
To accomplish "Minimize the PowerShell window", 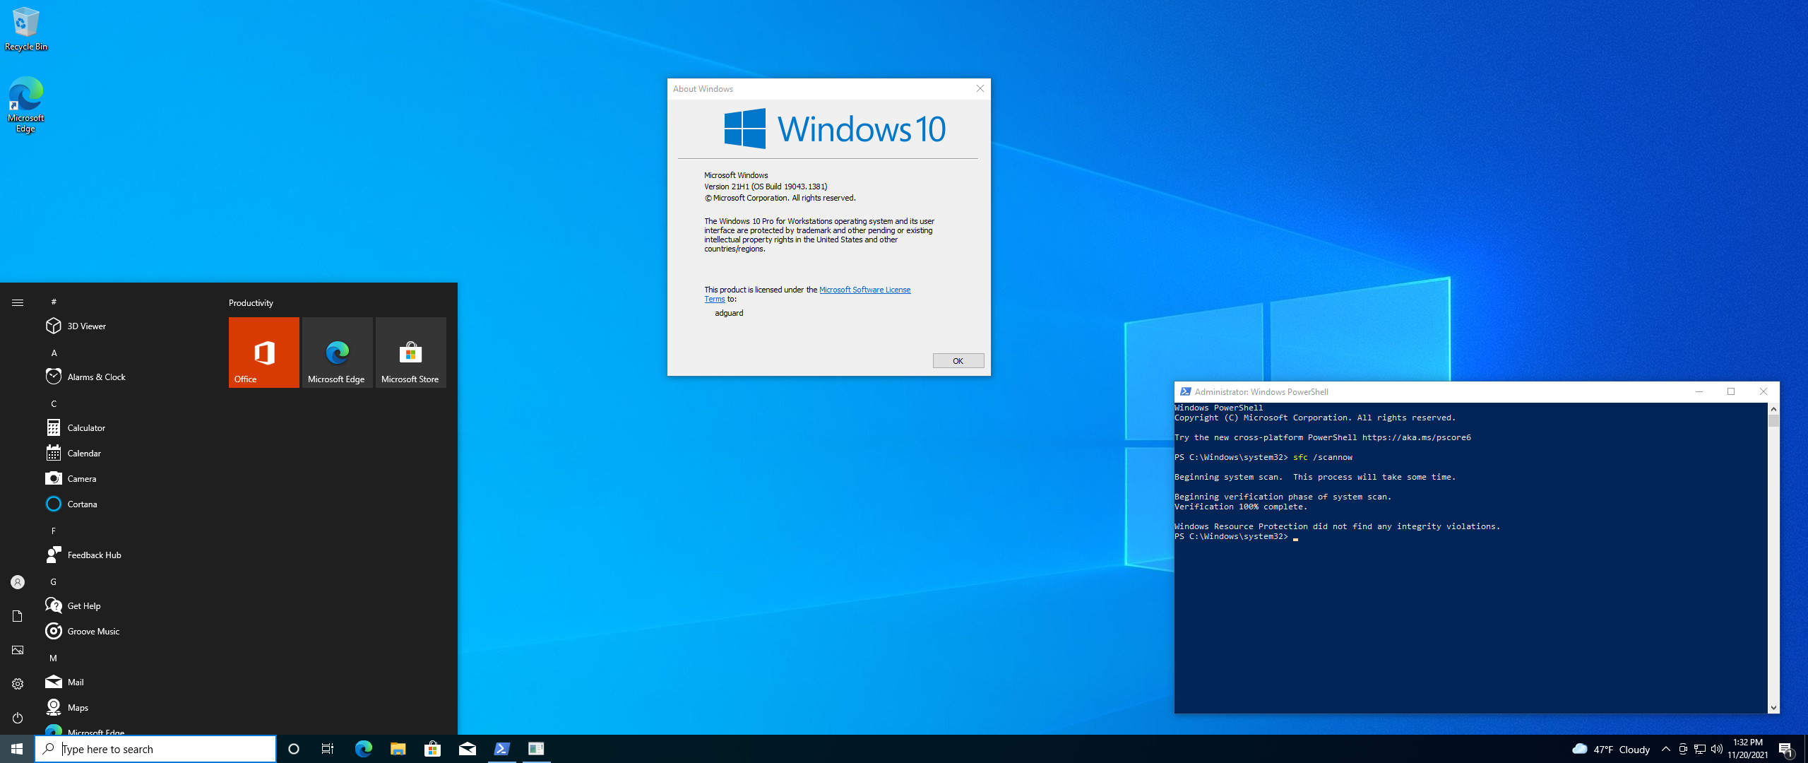I will 1699,391.
